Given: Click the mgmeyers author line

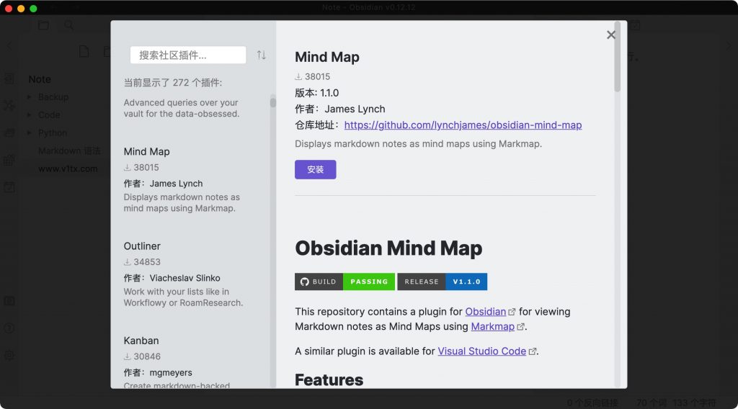Looking at the screenshot, I should click(x=158, y=372).
